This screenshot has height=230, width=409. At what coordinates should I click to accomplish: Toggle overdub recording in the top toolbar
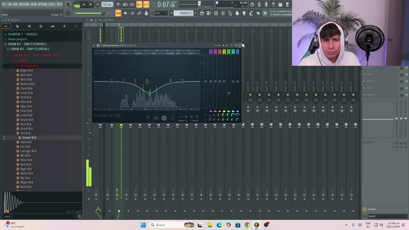(x=139, y=4)
